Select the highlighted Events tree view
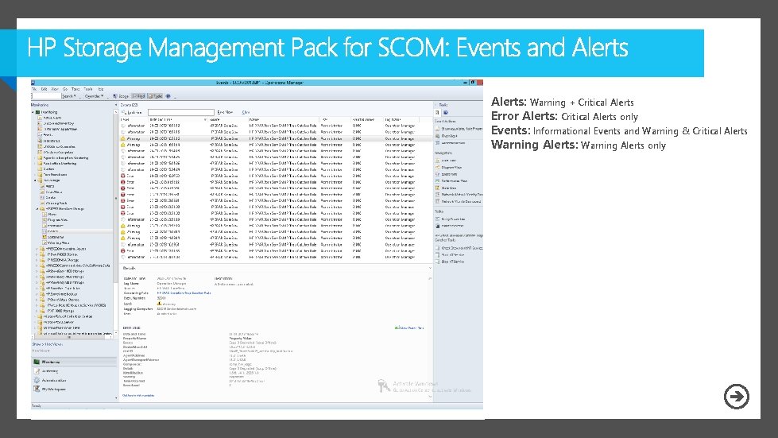Screen dimensions: 778x438 tap(52, 231)
